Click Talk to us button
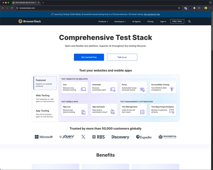The image size is (213, 170). pos(122,57)
